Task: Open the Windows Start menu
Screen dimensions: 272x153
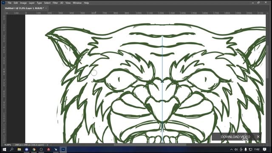Action: click(4, 149)
